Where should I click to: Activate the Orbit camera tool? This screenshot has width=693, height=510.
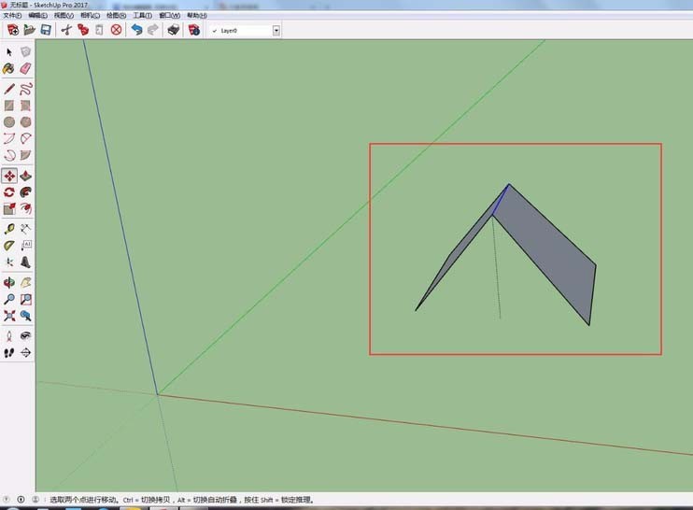(x=9, y=282)
